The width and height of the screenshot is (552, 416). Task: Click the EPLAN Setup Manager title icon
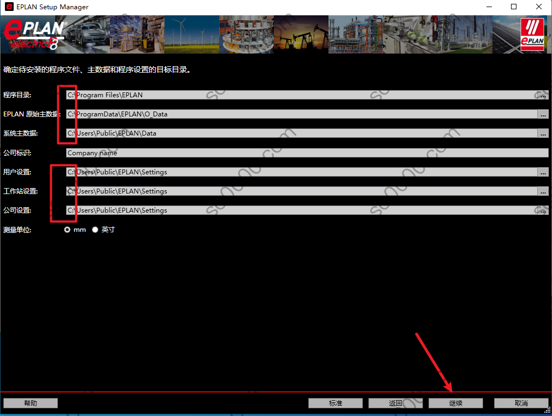point(9,7)
